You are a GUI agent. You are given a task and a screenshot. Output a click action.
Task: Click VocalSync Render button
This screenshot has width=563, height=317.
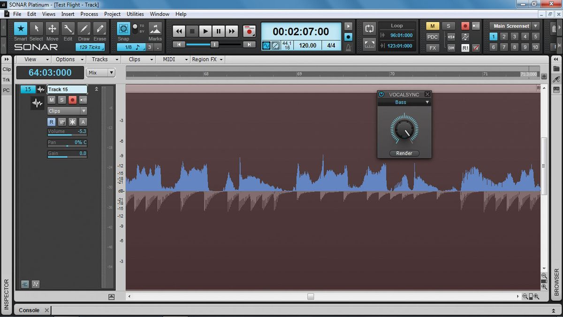click(x=404, y=153)
